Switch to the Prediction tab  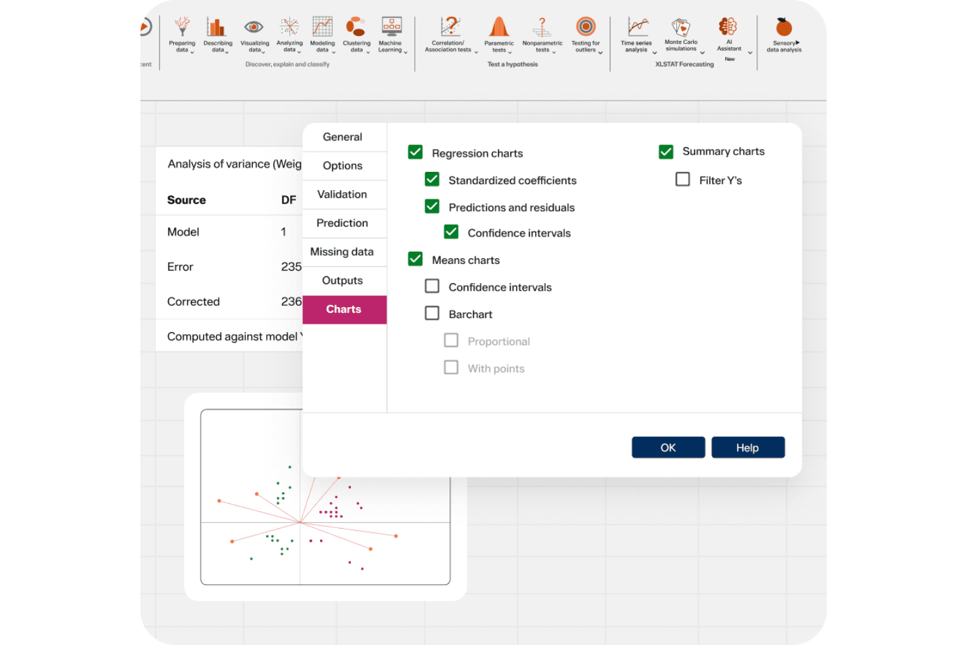coord(344,223)
